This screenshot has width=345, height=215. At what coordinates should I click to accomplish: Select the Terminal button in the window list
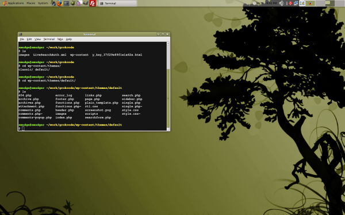117,3
